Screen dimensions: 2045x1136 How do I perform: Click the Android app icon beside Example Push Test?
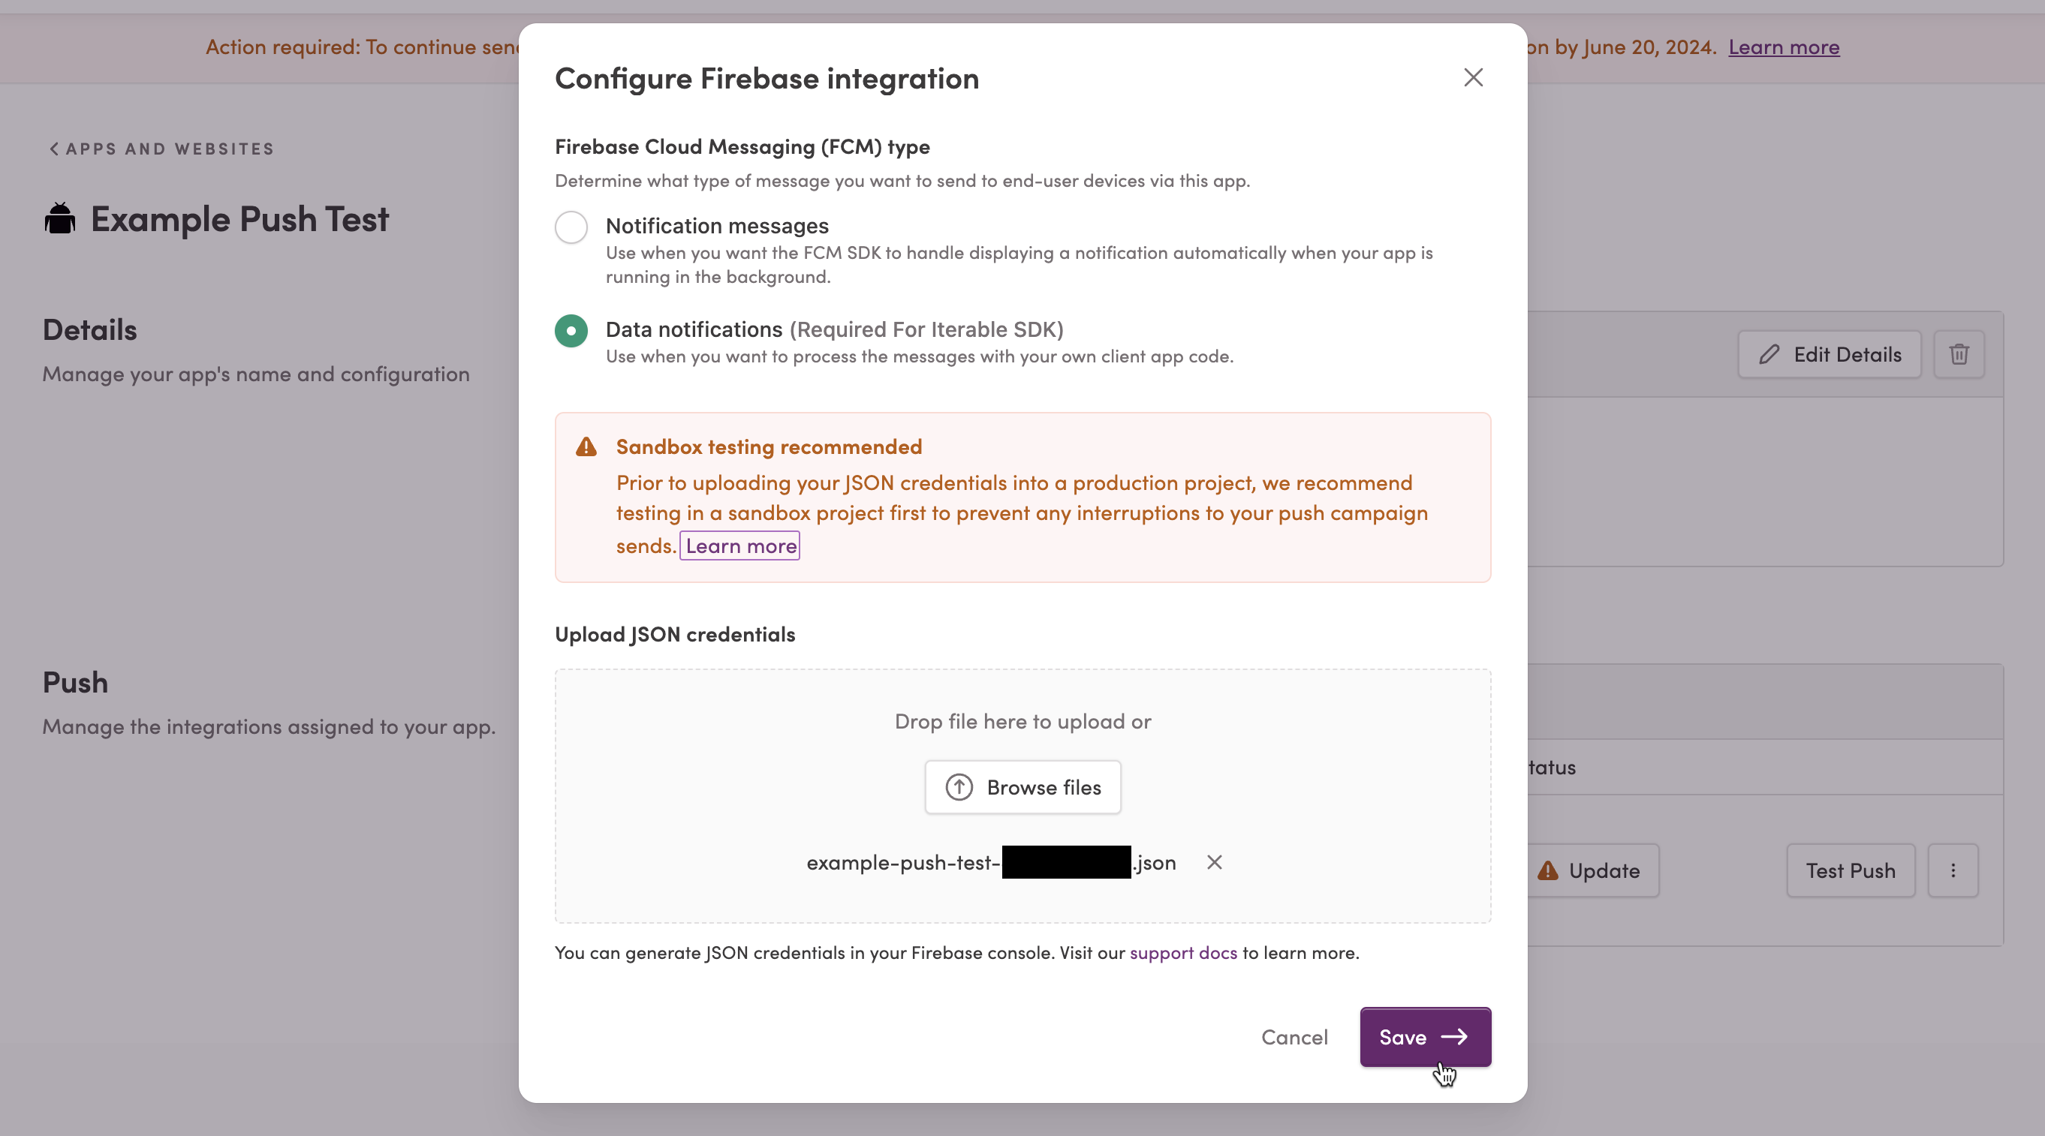point(59,219)
